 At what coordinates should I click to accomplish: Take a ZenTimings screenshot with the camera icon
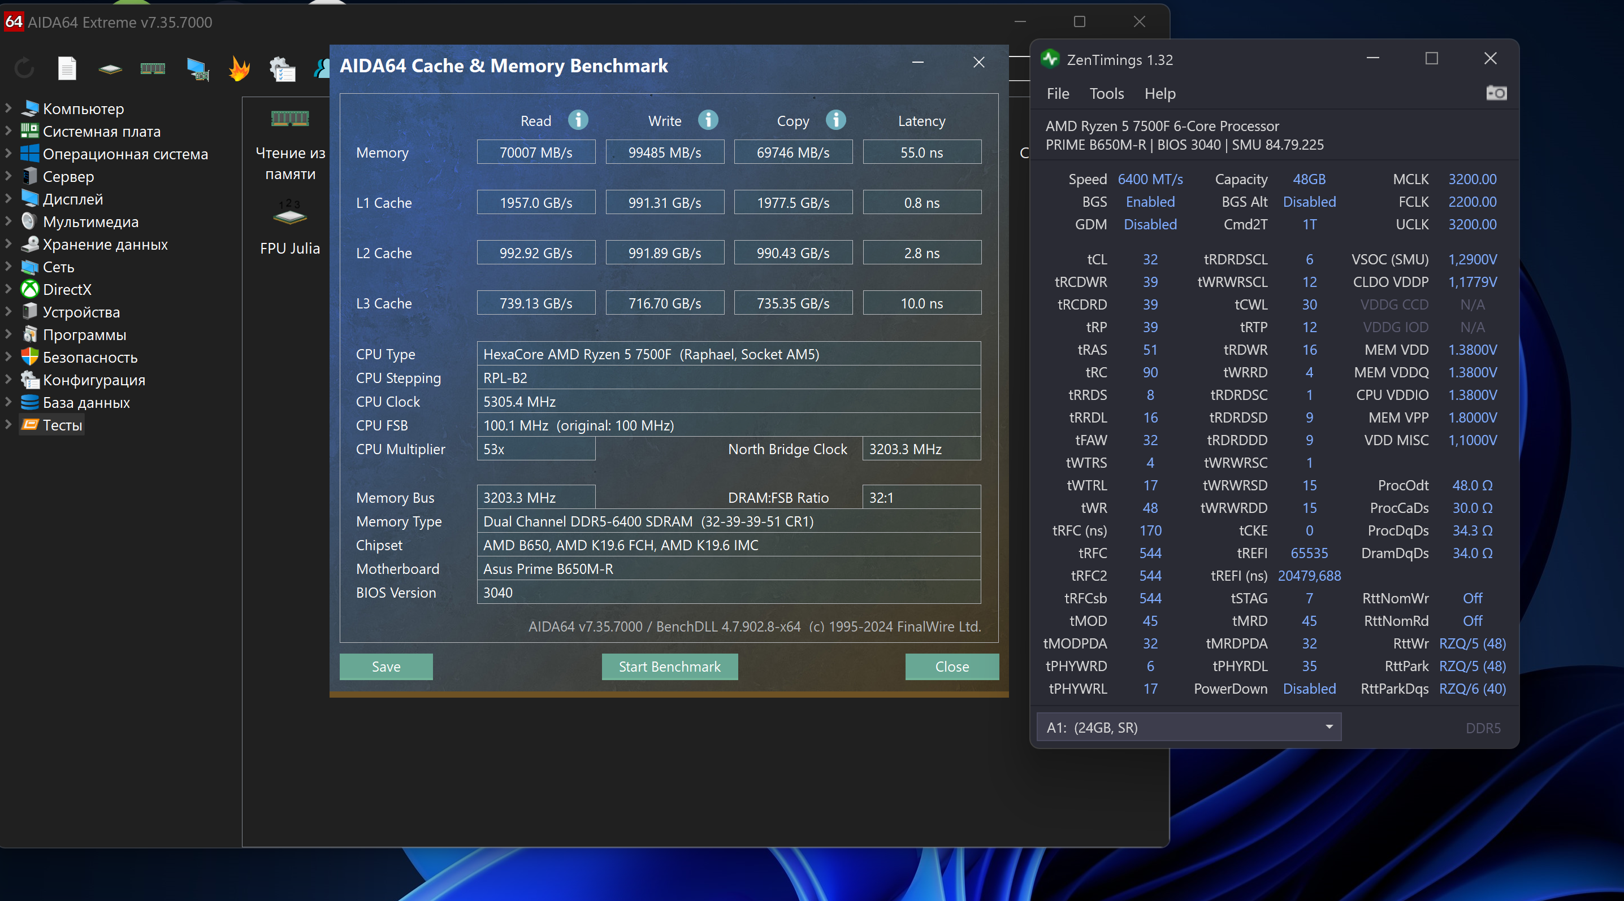1496,93
